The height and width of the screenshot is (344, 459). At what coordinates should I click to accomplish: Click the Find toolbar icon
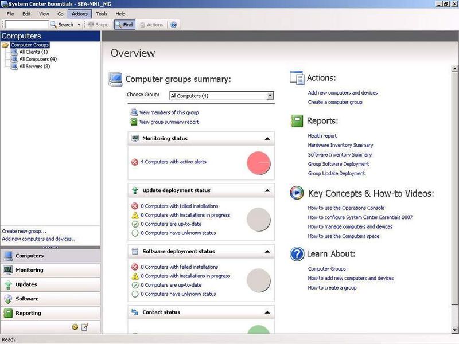tap(118, 25)
